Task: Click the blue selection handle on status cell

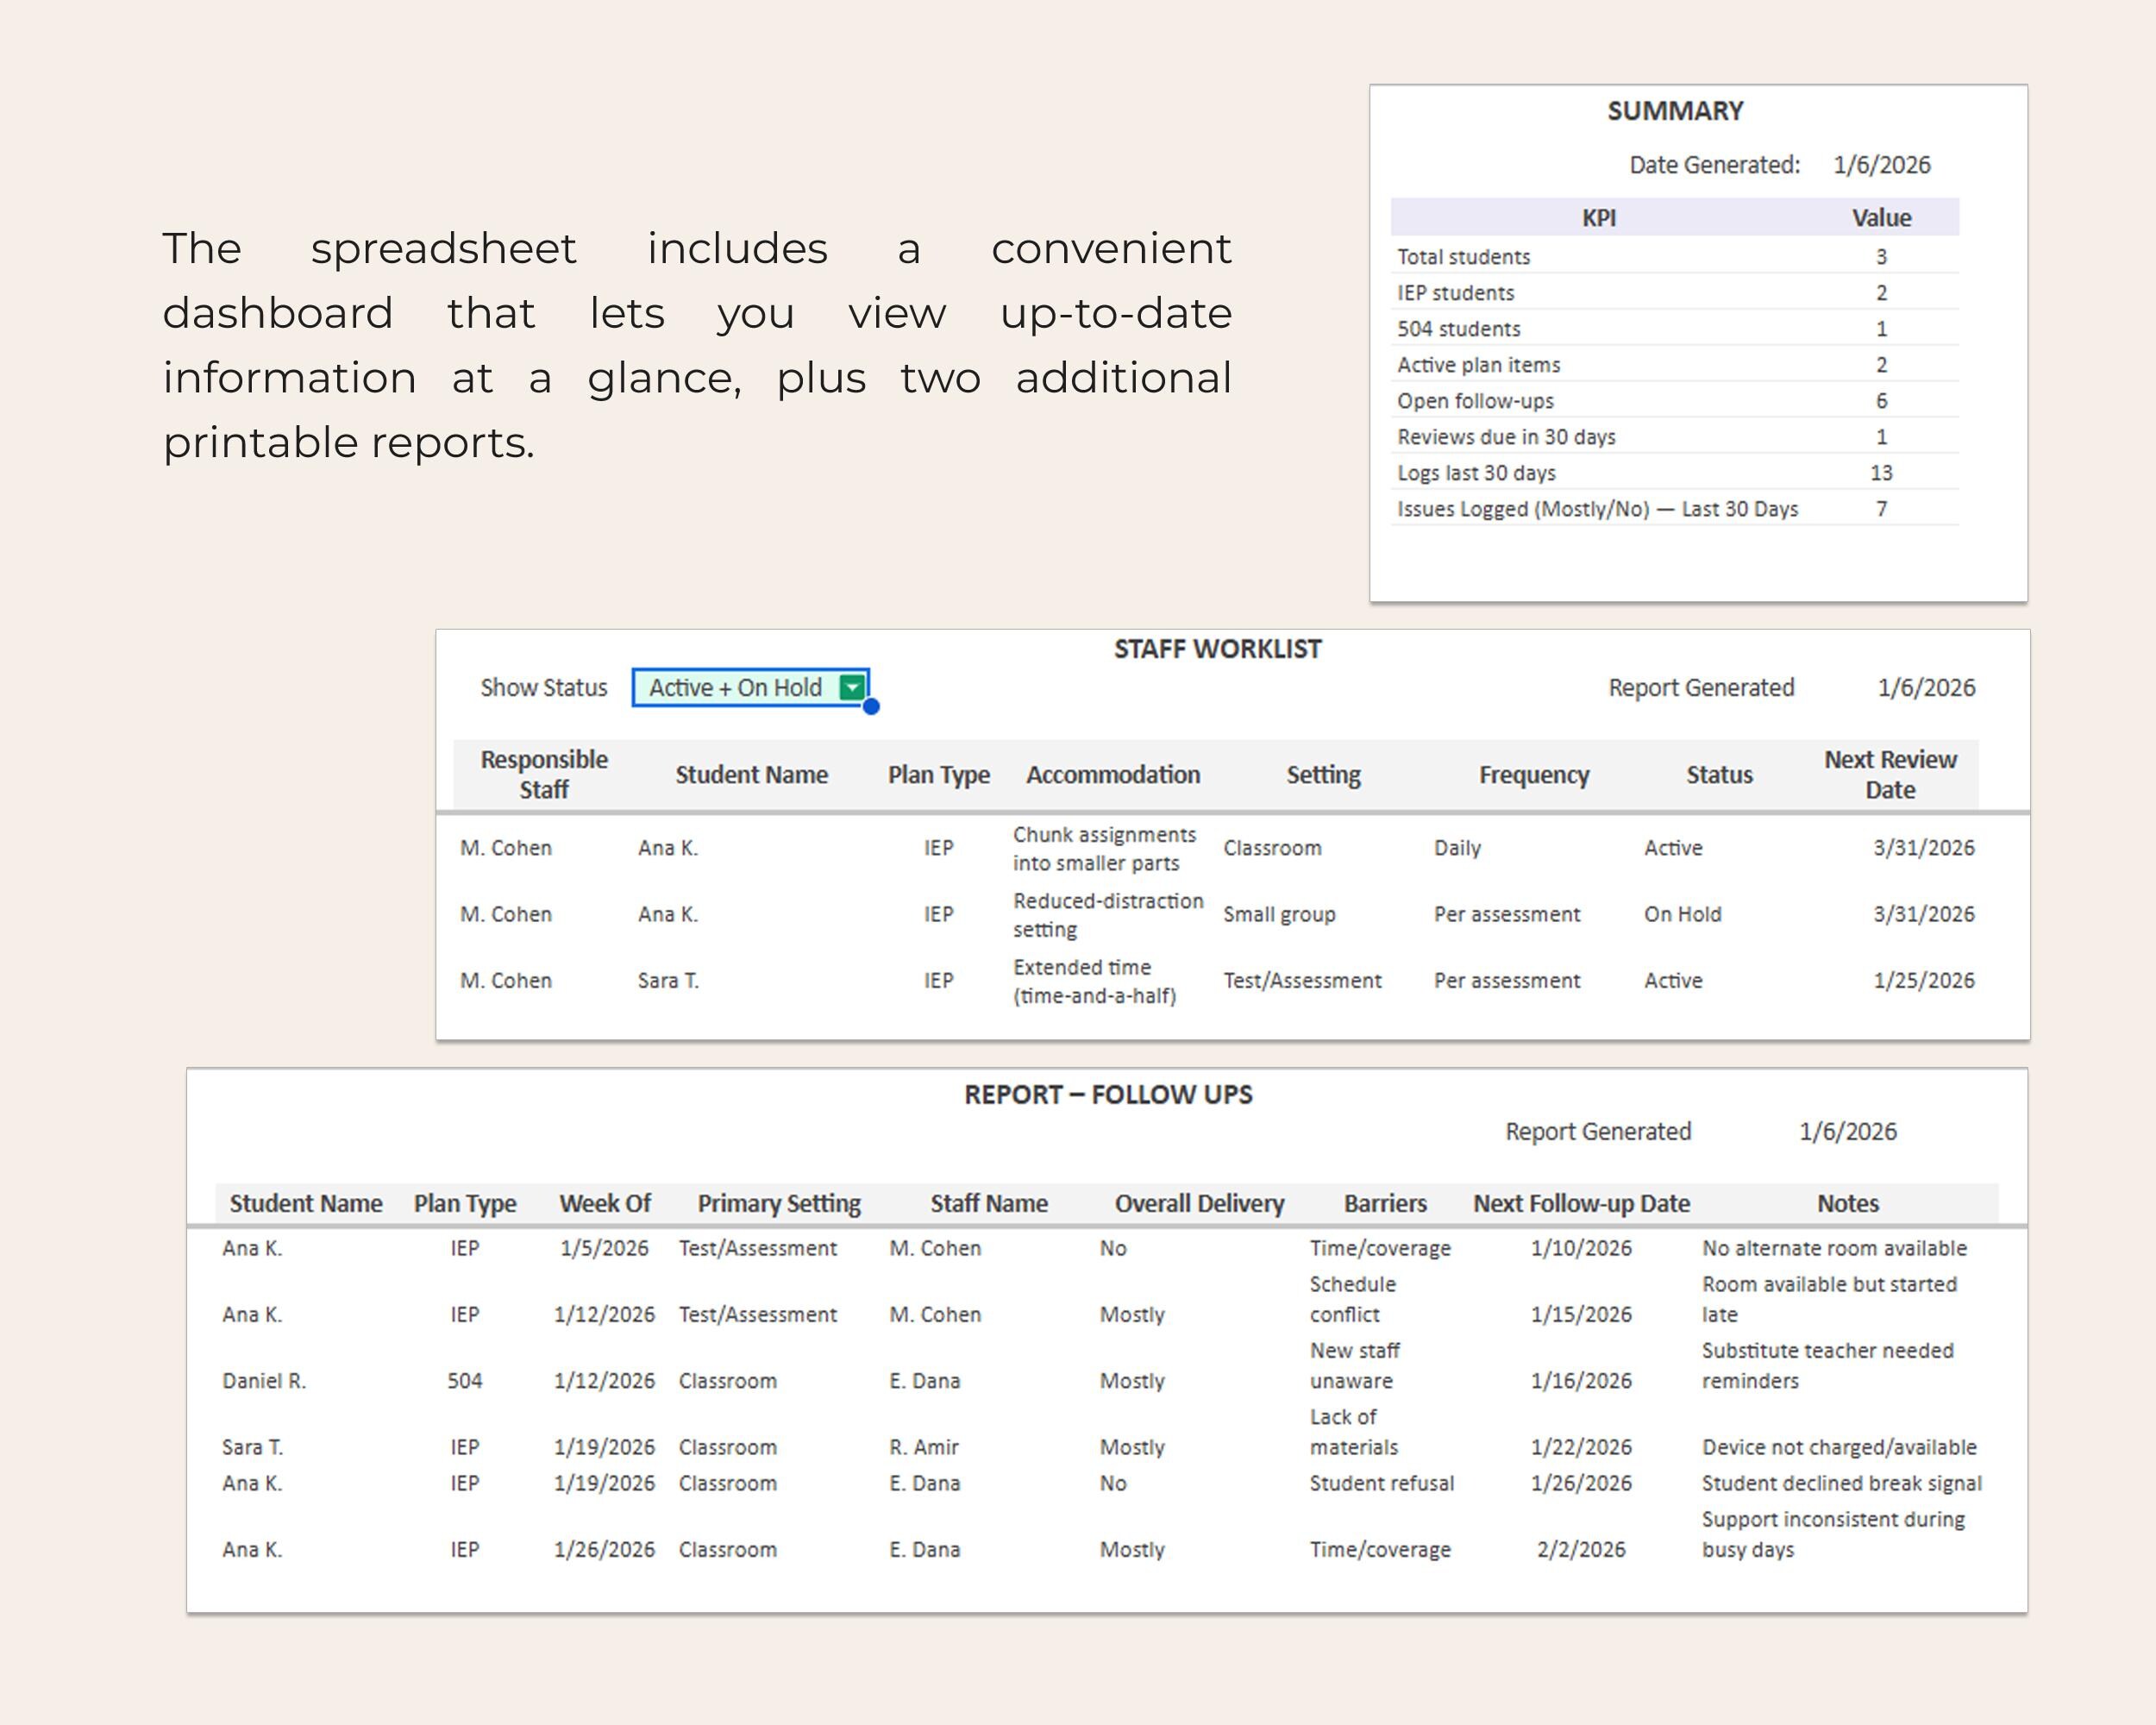Action: (x=871, y=707)
